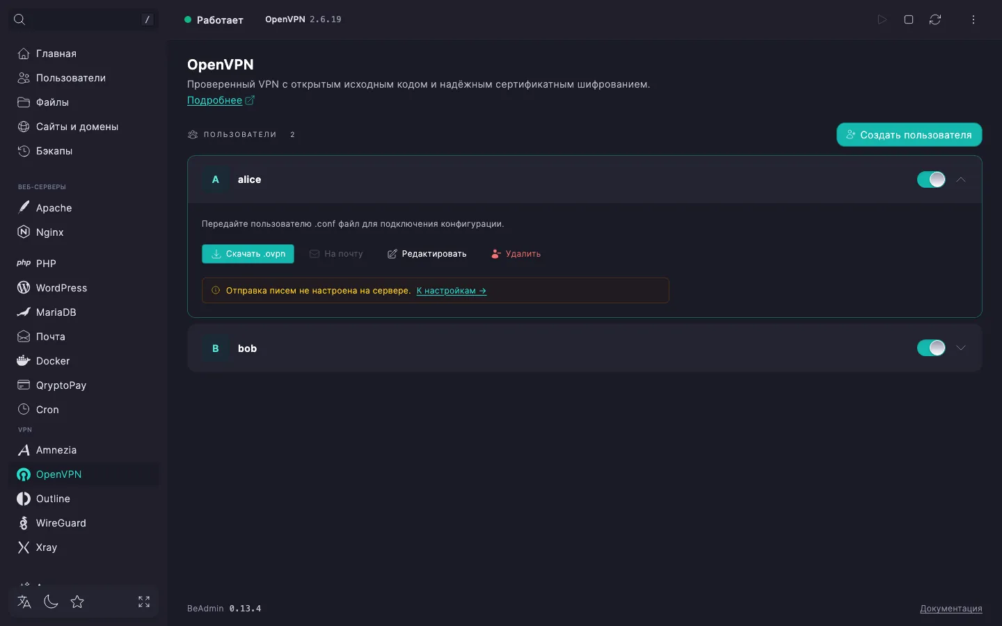Click the fullscreen expand icon
This screenshot has width=1002, height=626.
[144, 602]
